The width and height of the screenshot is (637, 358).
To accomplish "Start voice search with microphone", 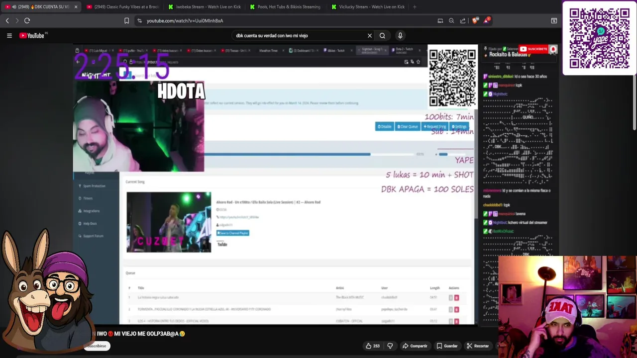I will (400, 35).
